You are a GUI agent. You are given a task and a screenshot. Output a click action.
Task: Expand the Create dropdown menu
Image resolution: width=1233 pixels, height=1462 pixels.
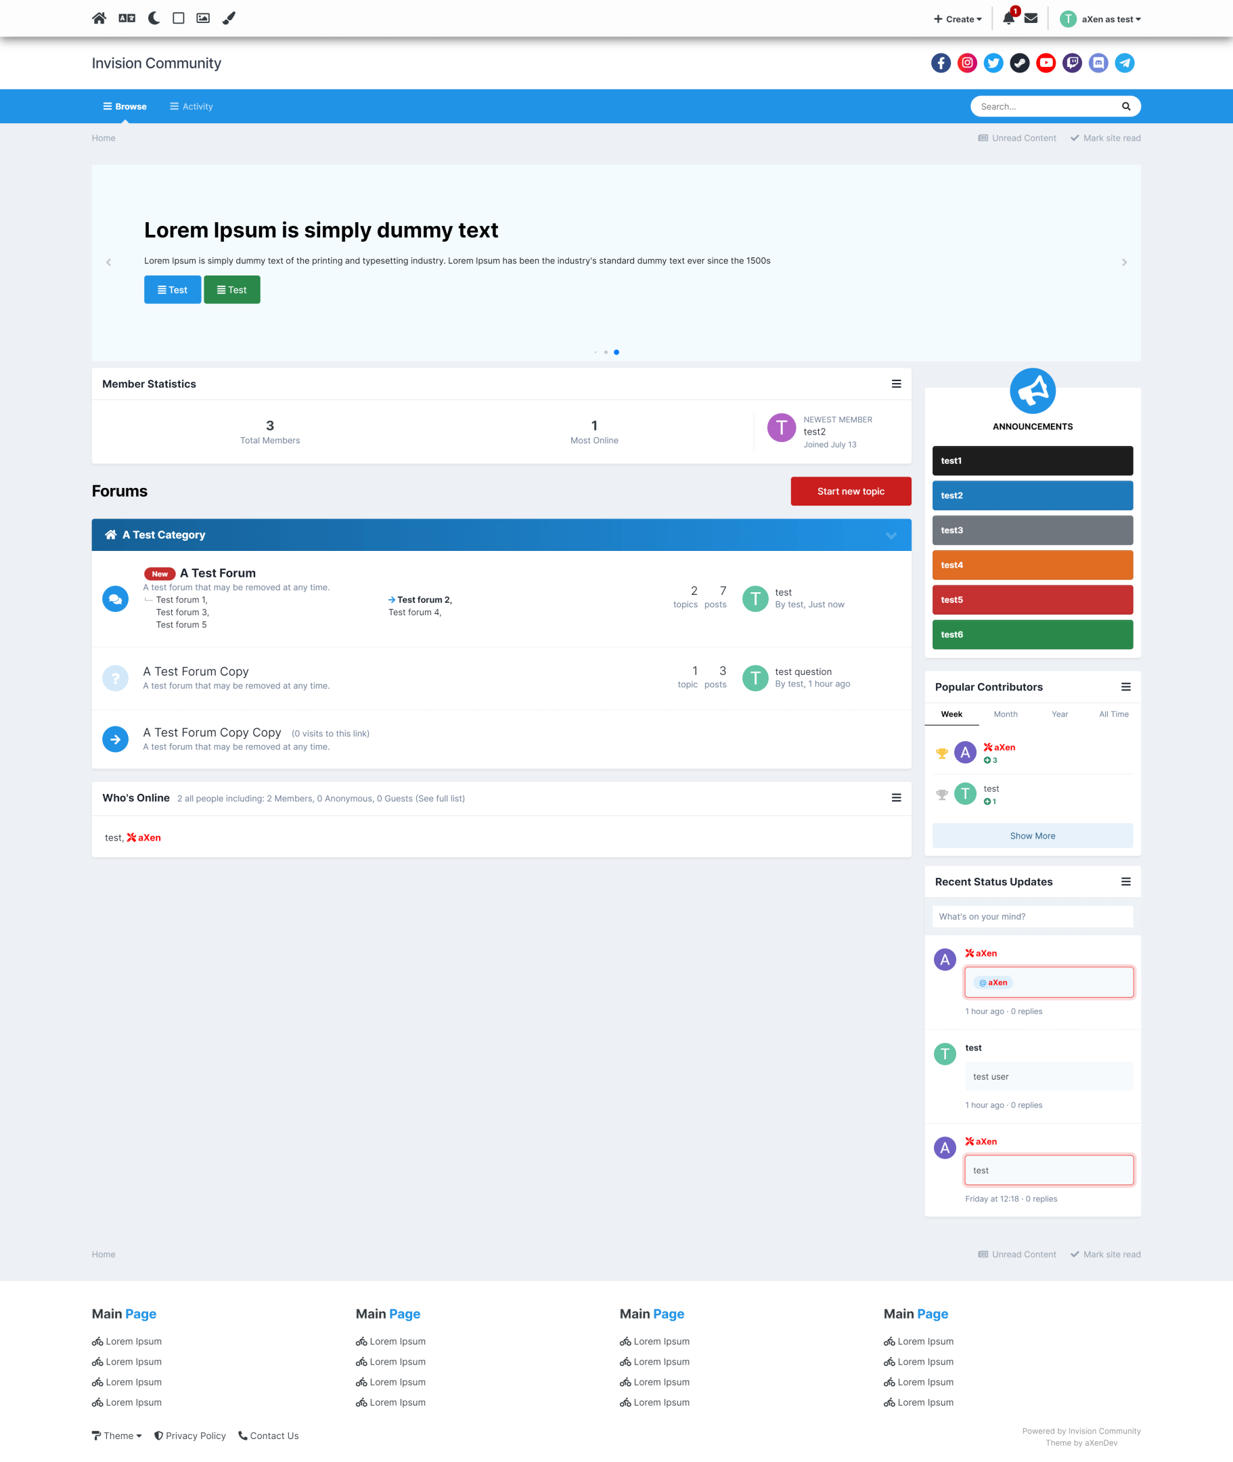[958, 19]
